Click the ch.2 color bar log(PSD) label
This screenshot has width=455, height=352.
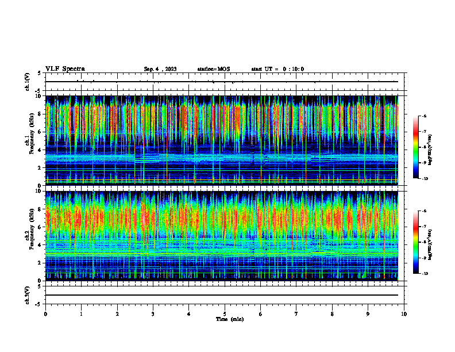(430, 244)
